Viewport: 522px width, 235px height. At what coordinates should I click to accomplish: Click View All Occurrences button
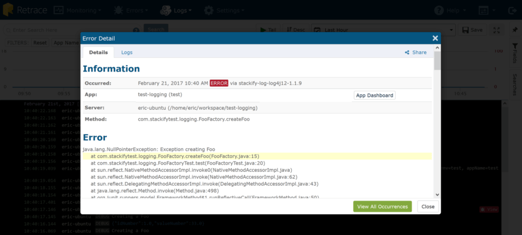(382, 206)
